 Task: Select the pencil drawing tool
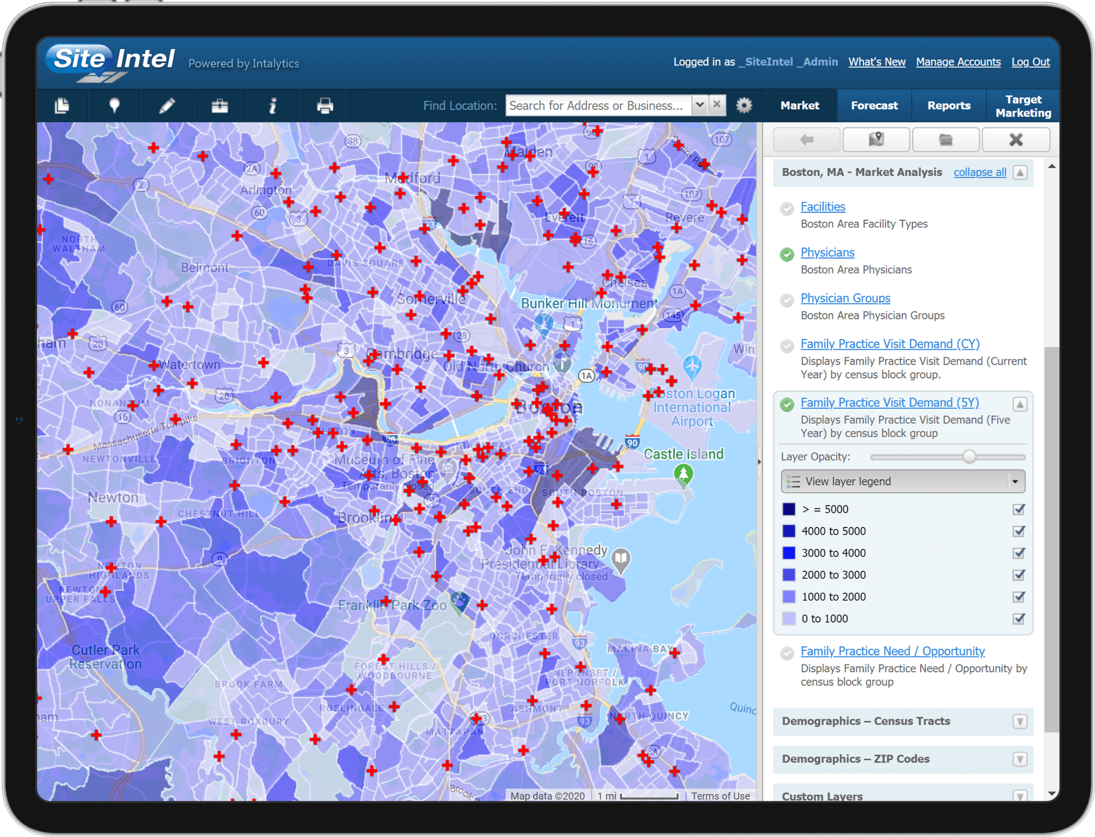[167, 105]
